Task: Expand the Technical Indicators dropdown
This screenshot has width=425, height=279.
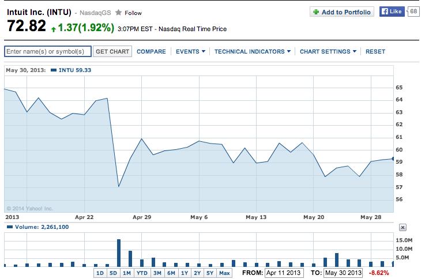Action: (x=253, y=51)
